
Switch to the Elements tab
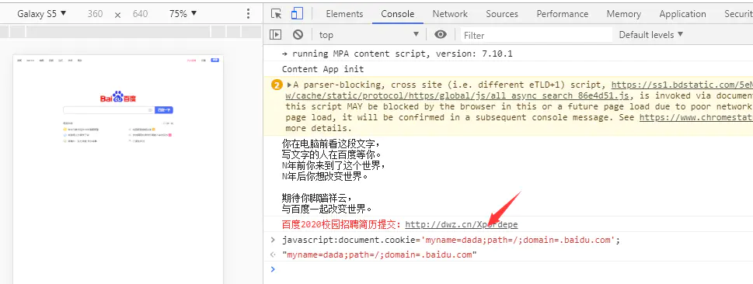point(344,14)
